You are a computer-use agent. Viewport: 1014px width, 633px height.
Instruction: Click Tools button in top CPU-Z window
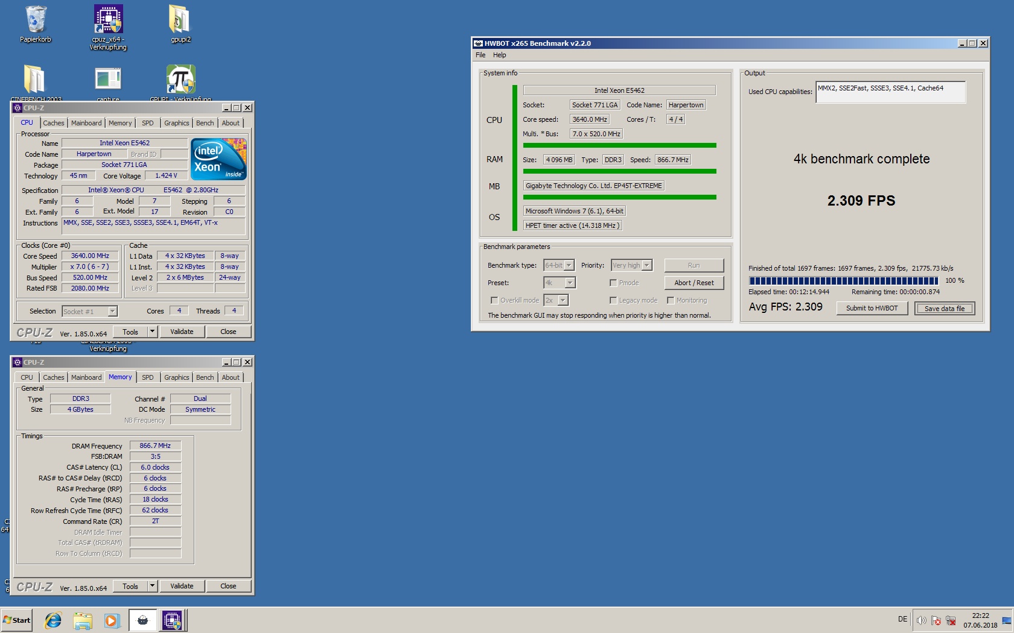pyautogui.click(x=130, y=332)
